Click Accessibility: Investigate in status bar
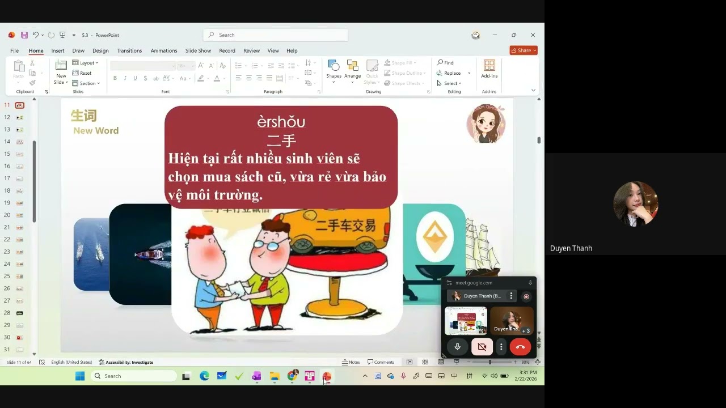 coord(126,362)
